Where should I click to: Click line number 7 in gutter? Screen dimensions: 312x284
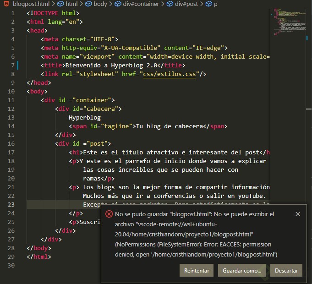point(13,65)
